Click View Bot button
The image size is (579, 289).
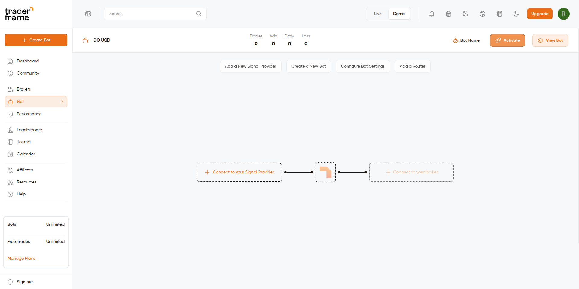coord(550,40)
